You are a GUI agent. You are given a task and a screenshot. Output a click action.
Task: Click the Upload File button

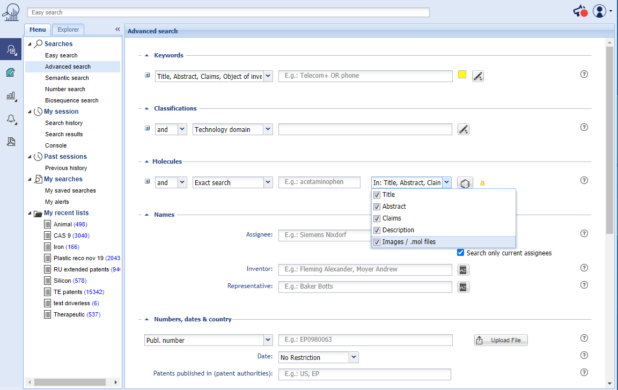[x=501, y=340]
